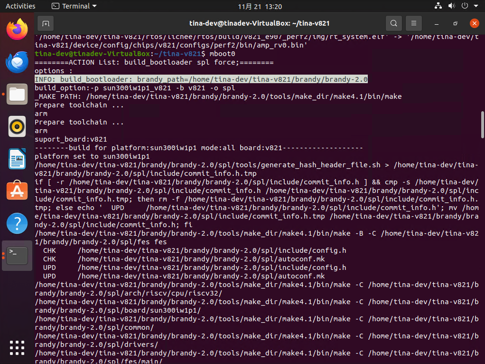Open the terminal hamburger menu
Viewport: 485px width, 364px height.
pyautogui.click(x=414, y=23)
